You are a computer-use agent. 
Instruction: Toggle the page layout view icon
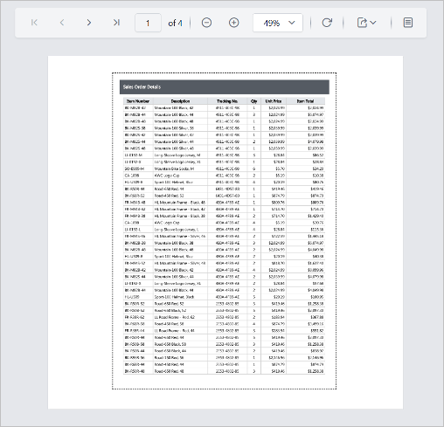tap(408, 23)
